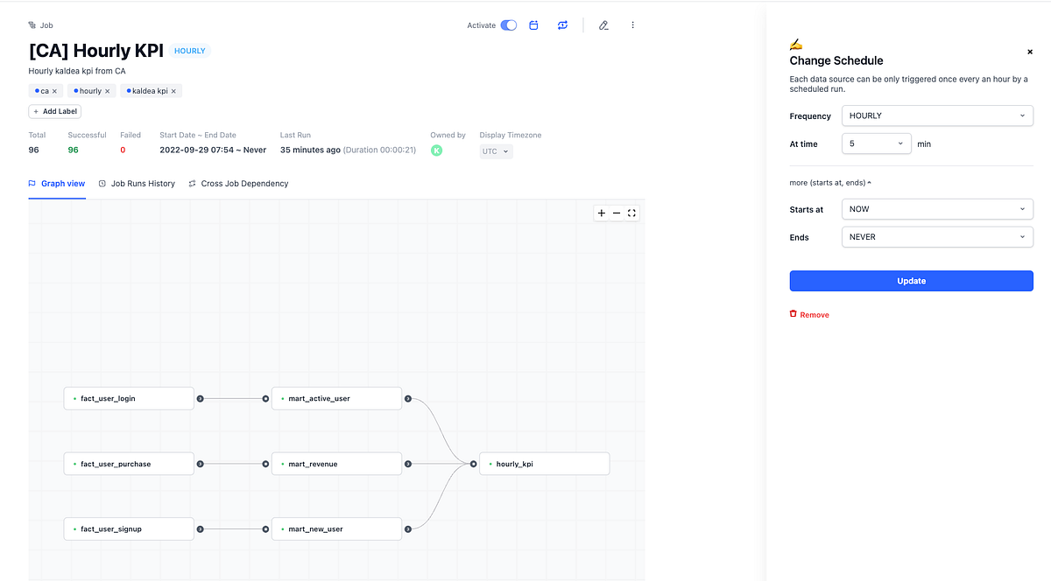Screen dimensions: 1051x581
Task: Fit graph to fullscreen view
Action: click(631, 213)
